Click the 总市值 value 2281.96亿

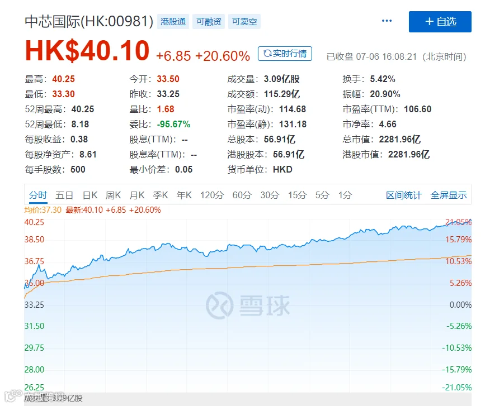click(400, 139)
